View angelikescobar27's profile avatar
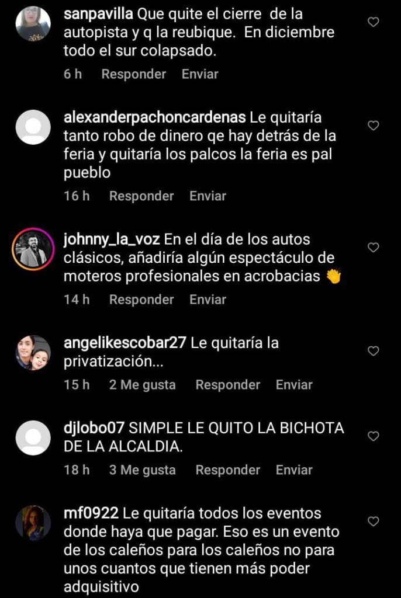 [x=33, y=353]
